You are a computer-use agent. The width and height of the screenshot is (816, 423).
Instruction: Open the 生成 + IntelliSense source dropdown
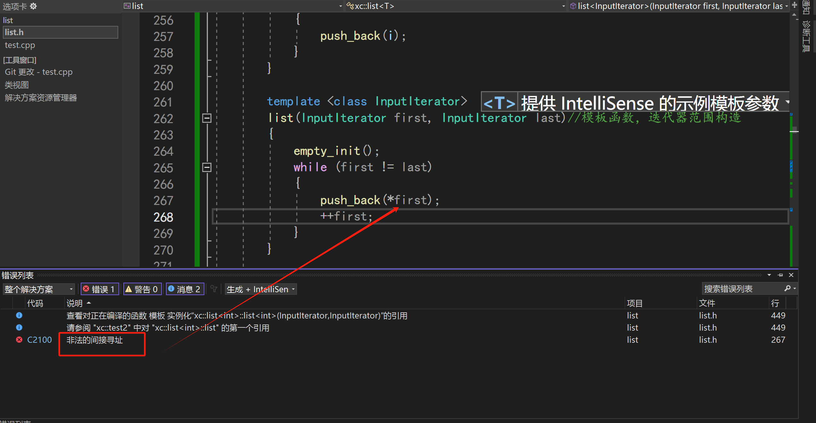[260, 289]
